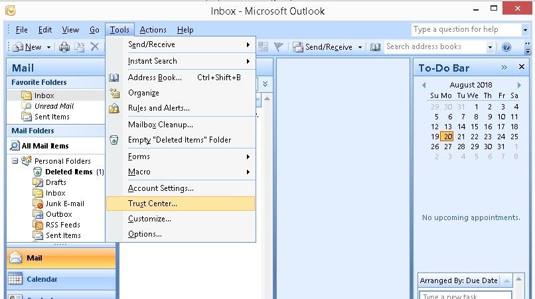Screen dimensions: 535x299
Task: Click the Delete X toolbar icon
Action: (94, 46)
